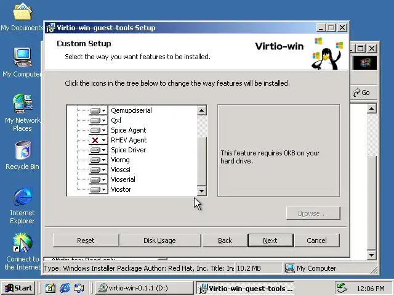
Task: Open the Vioscsi feature install dropdown
Action: (98, 170)
